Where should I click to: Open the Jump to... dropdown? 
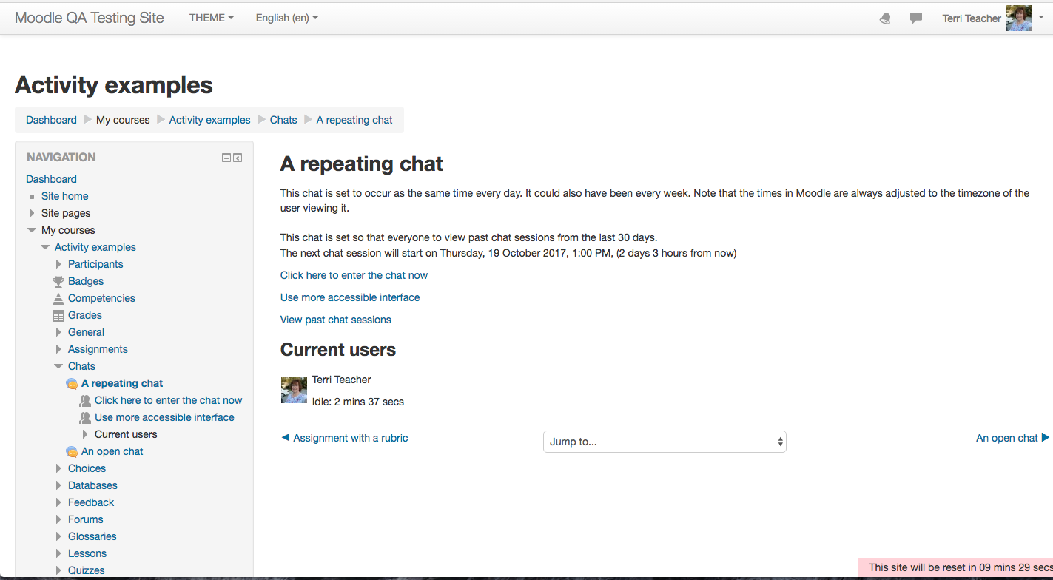665,442
